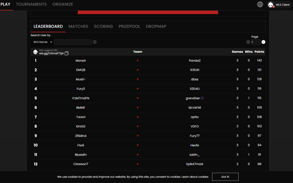Viewport: 293px width, 183px height.
Task: Select player 25blind
Action: 81,136
